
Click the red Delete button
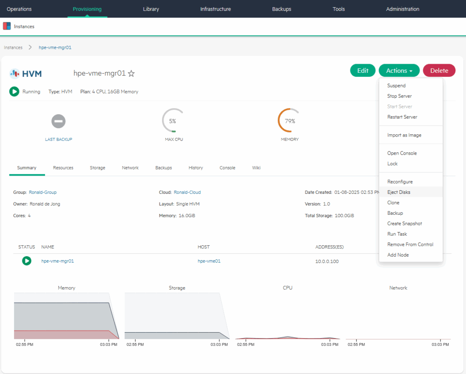tap(439, 71)
